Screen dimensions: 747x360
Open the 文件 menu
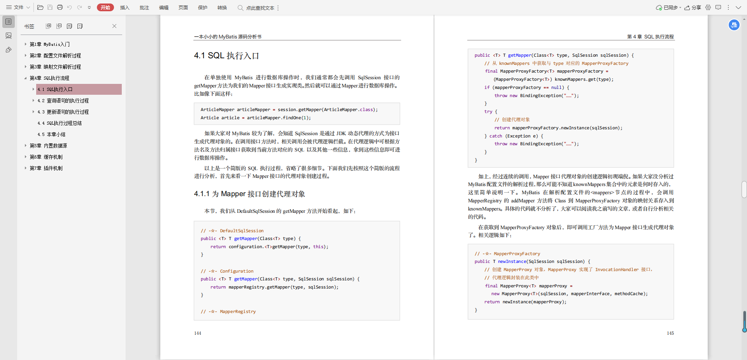[18, 7]
